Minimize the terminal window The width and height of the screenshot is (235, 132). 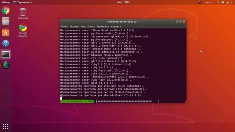(177, 22)
